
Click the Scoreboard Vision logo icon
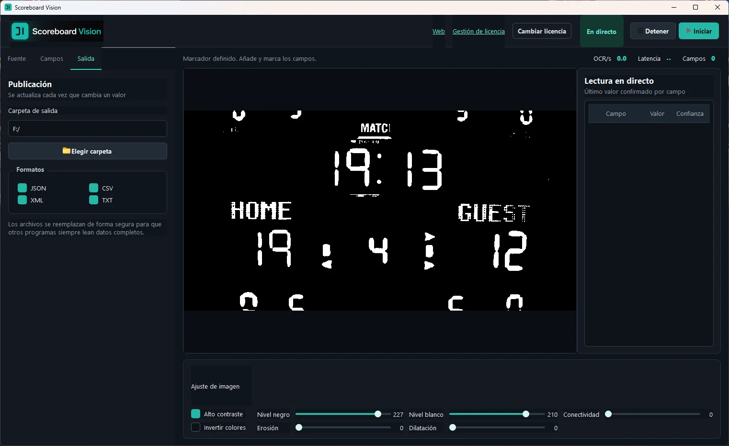tap(20, 32)
